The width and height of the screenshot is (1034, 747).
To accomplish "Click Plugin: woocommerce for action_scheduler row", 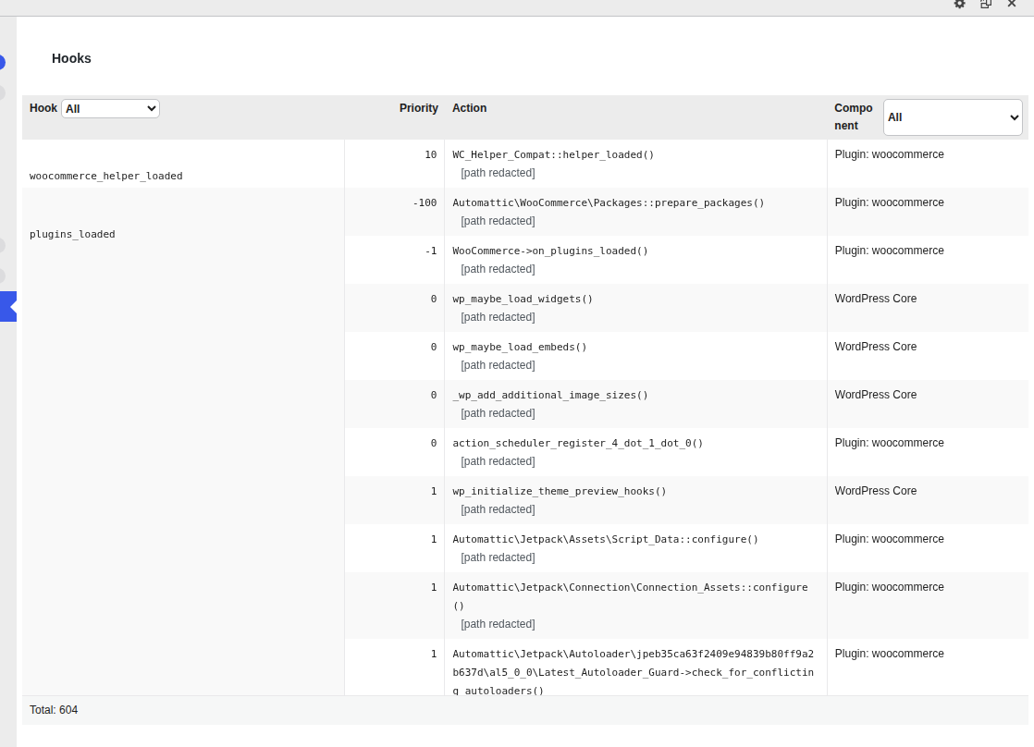I will pos(889,443).
